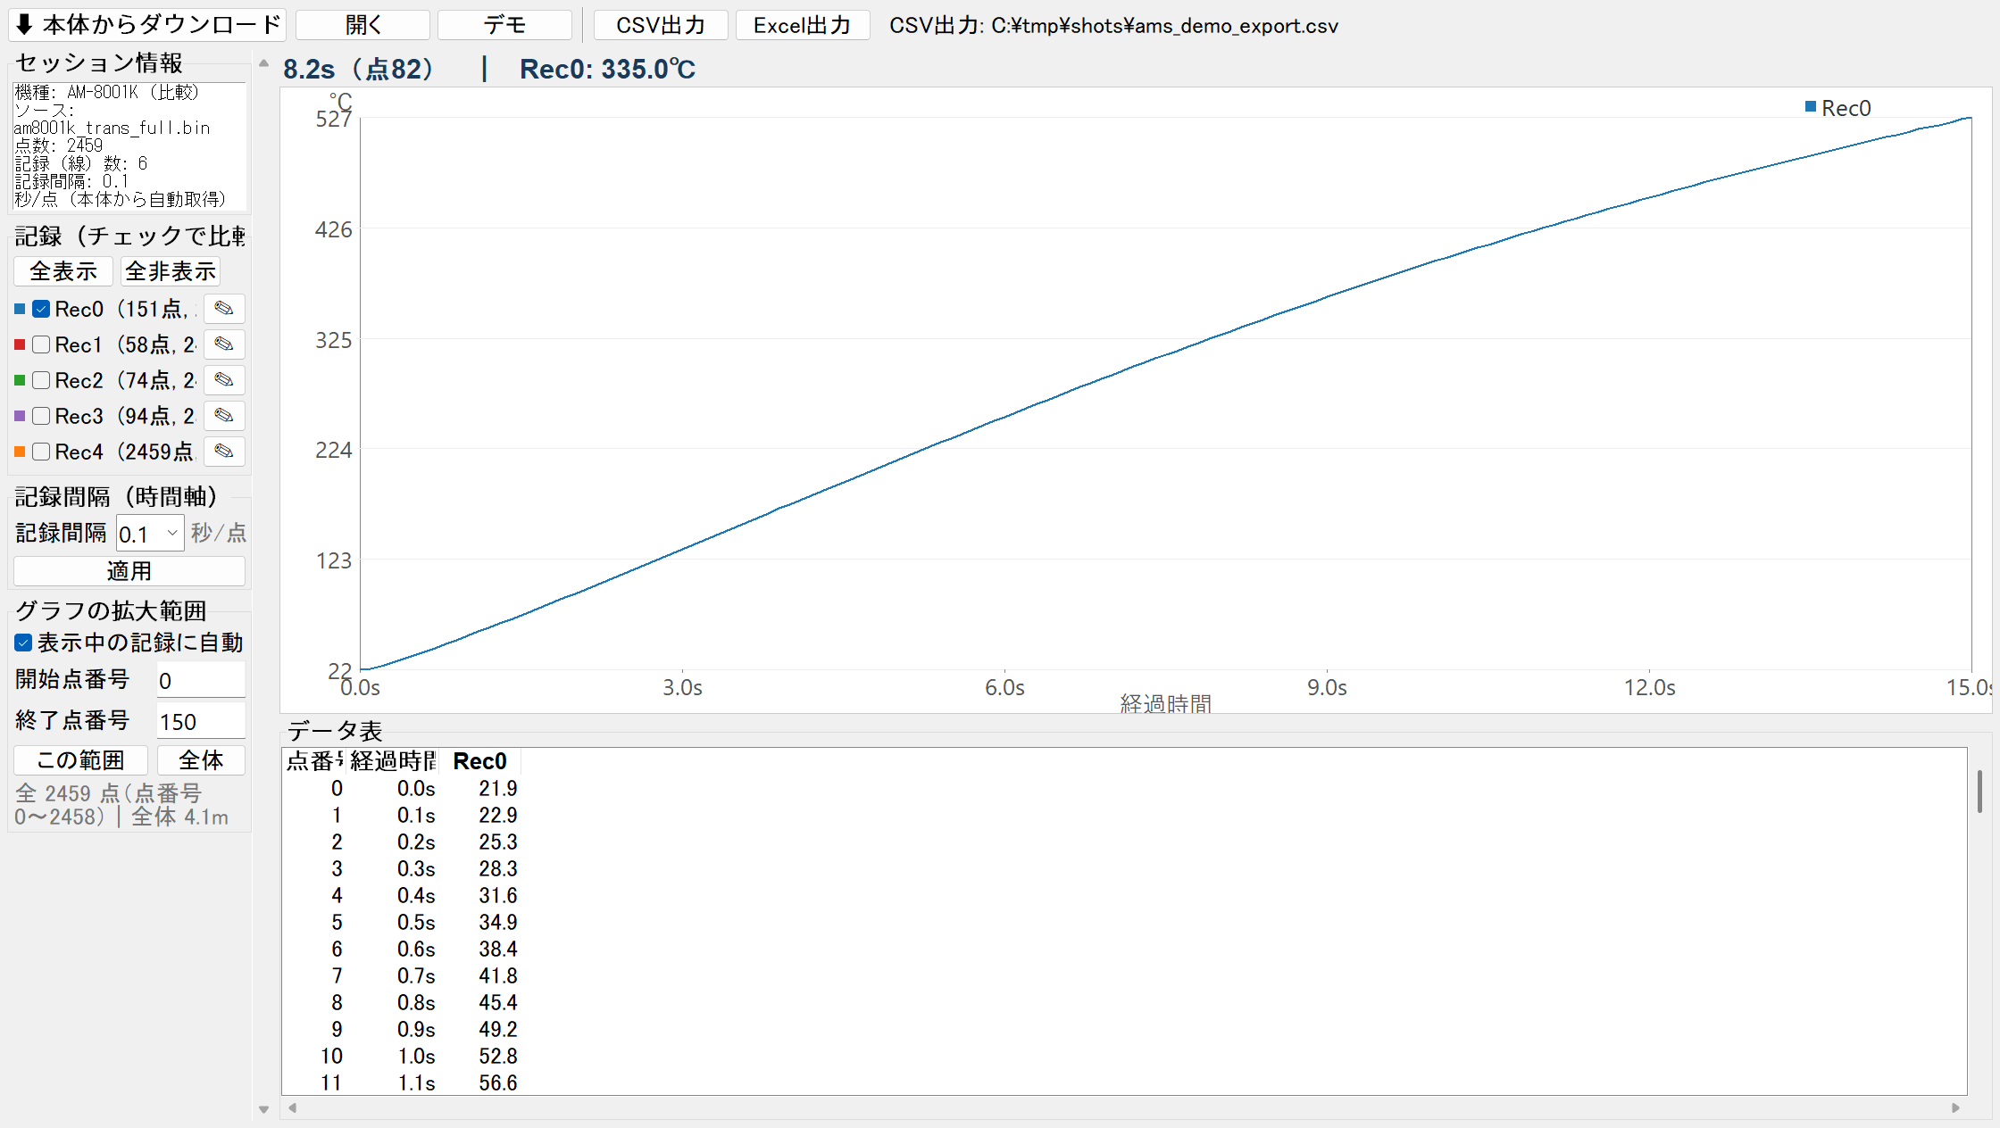Click the left panel scroll-down arrow
This screenshot has height=1128, width=2000.
pos(263,1109)
